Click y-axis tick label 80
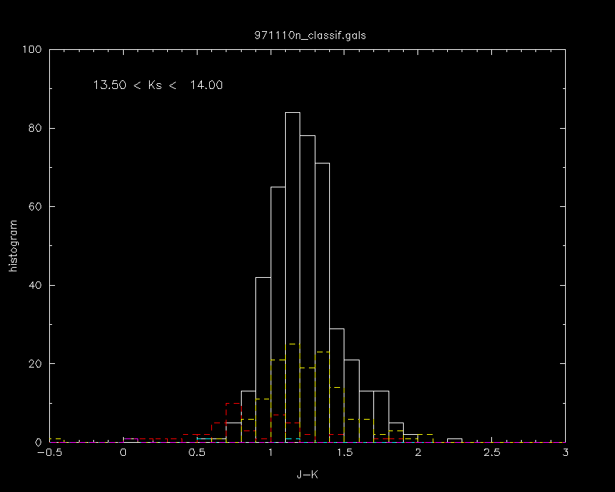Screen dimensions: 615x492 (x=35, y=128)
